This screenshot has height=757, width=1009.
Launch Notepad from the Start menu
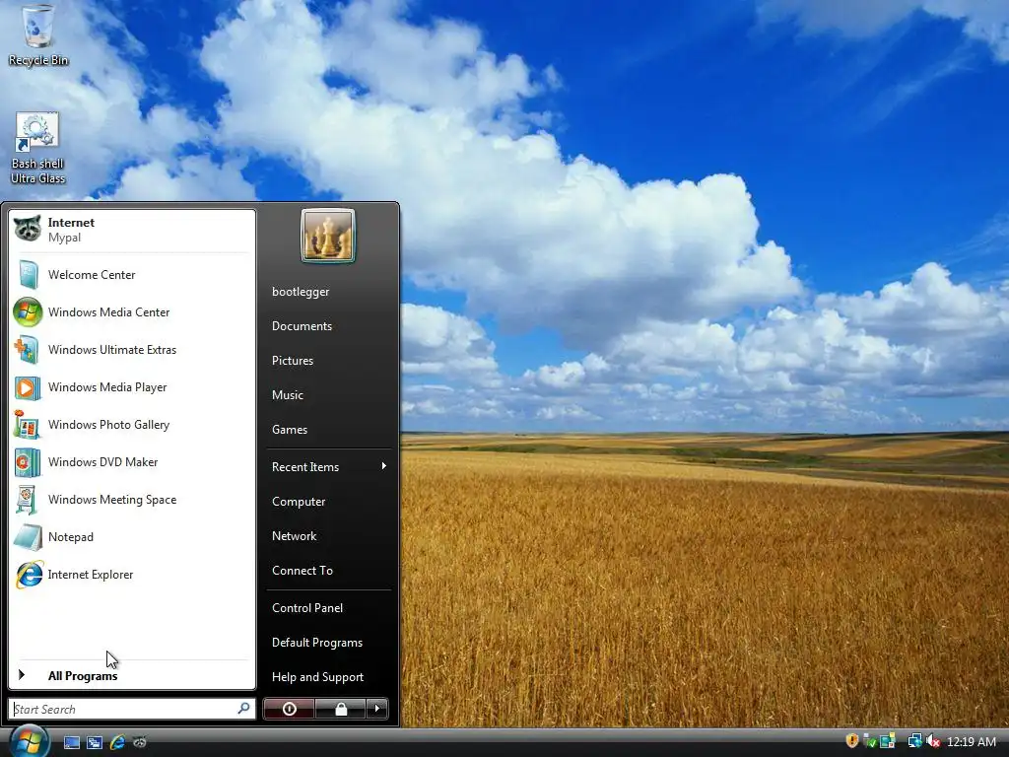tap(132, 537)
